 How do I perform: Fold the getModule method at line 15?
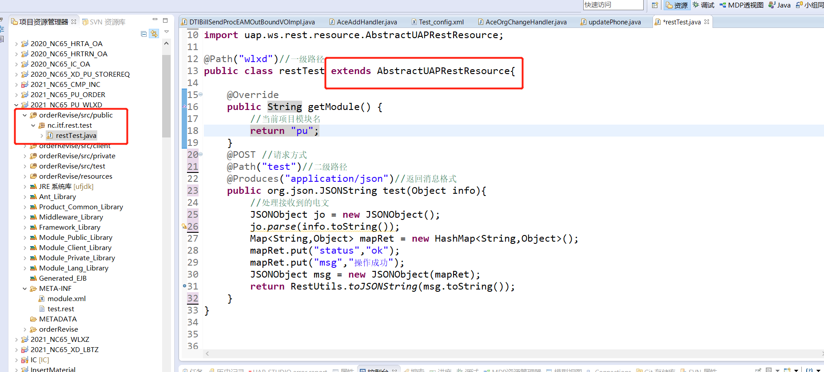pos(201,94)
